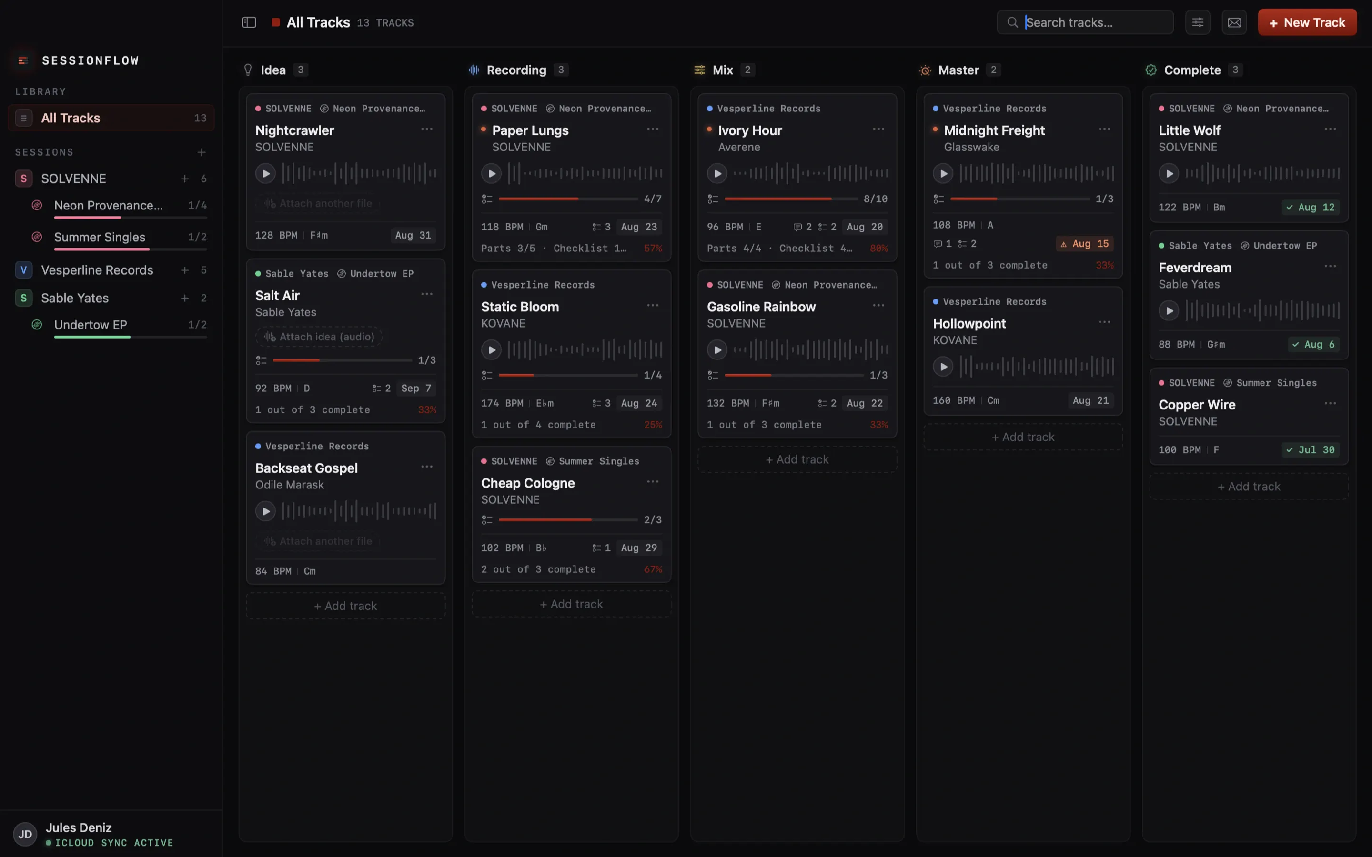The height and width of the screenshot is (857, 1372).
Task: Play the Ivory Hour track
Action: tap(717, 173)
